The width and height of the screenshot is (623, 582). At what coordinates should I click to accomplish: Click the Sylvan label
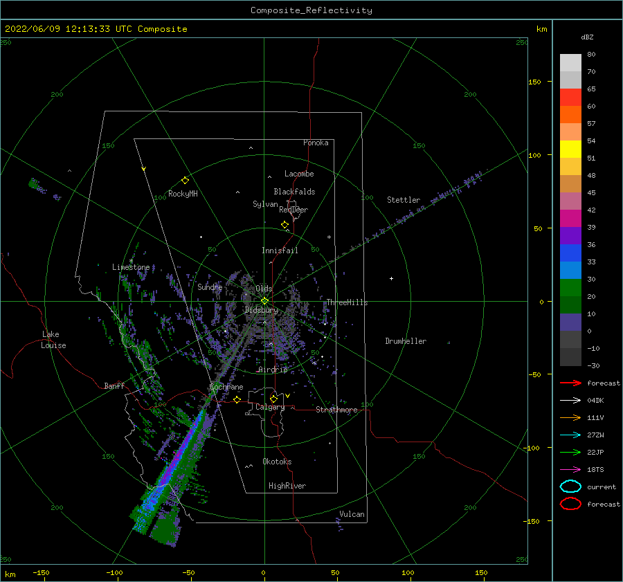point(265,204)
